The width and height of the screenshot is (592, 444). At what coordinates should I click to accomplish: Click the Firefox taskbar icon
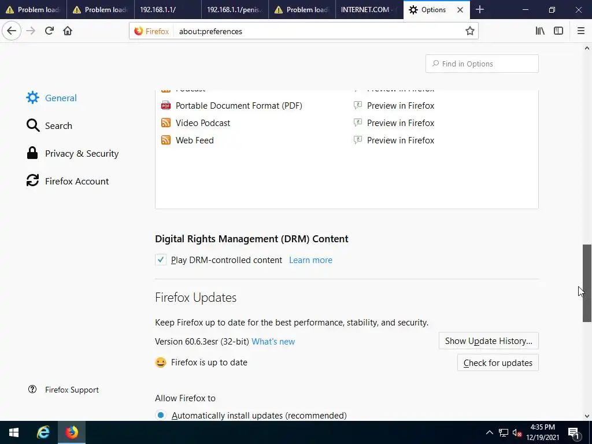[x=71, y=432]
